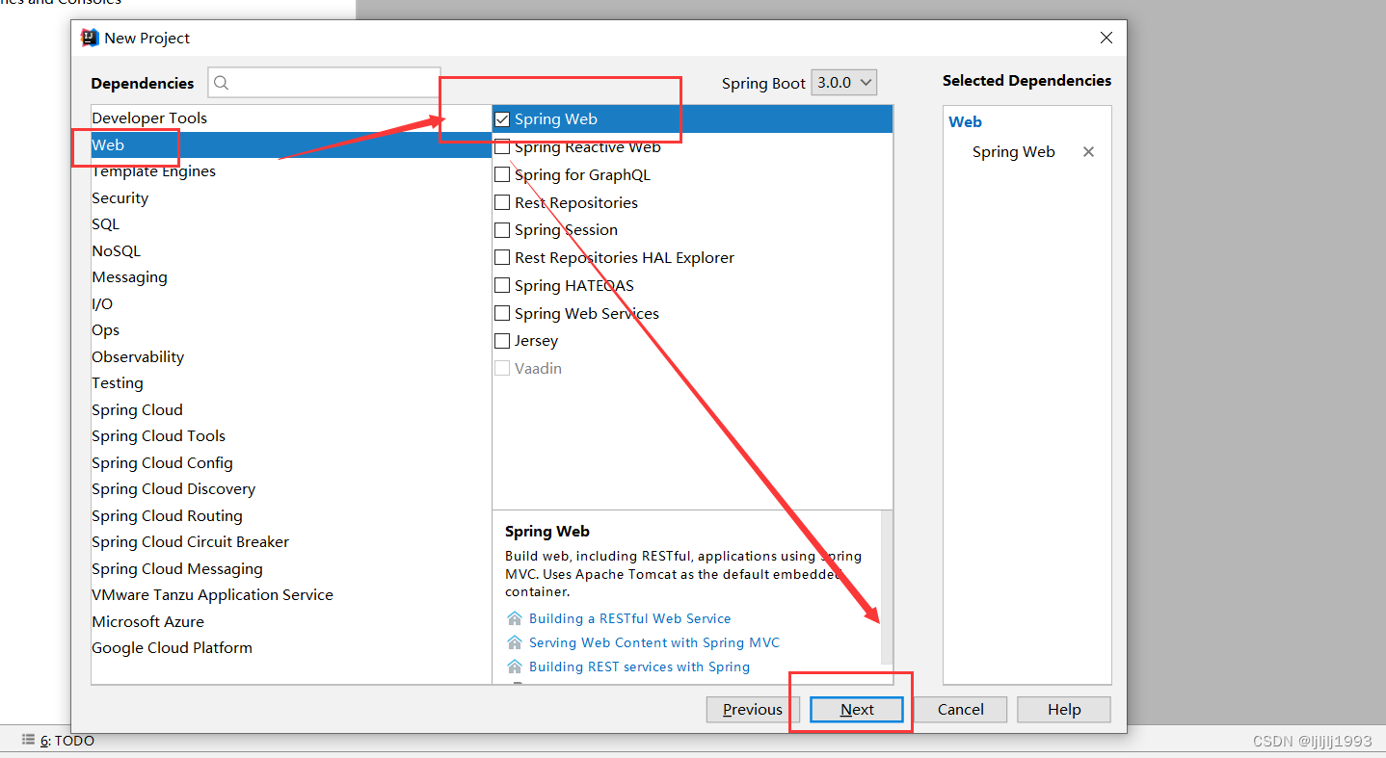Image resolution: width=1386 pixels, height=758 pixels.
Task: Click the IntelliJ logo in the title bar
Action: tap(90, 38)
